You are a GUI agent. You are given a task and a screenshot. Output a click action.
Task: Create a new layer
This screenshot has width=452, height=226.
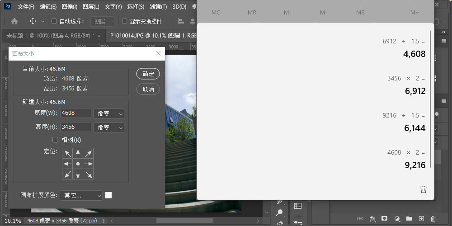pos(421,219)
